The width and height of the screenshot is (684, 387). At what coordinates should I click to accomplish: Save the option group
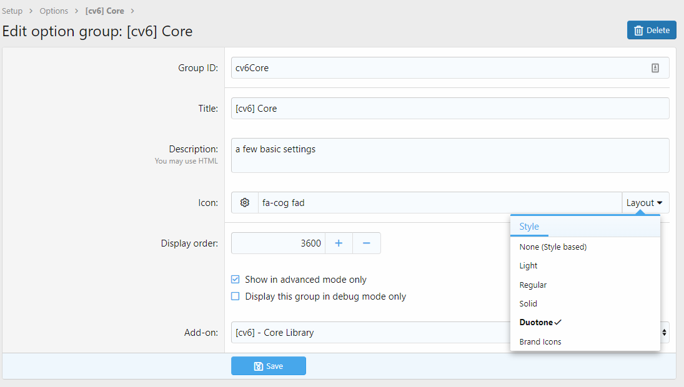click(x=269, y=366)
